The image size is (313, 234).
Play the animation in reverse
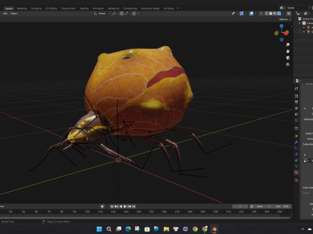coord(121,207)
